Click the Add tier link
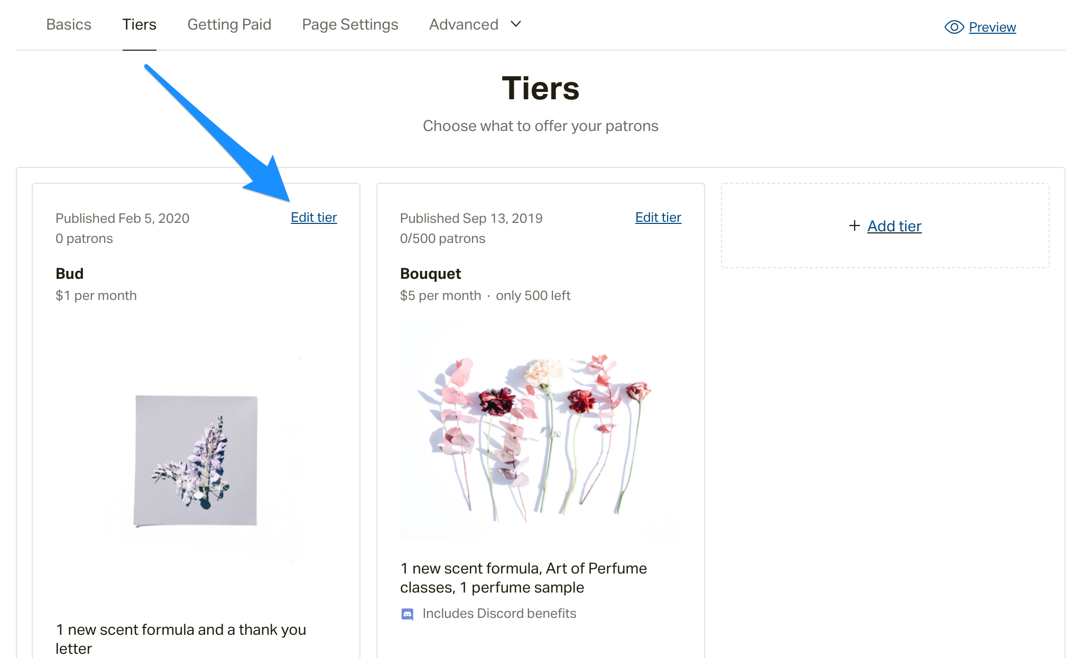This screenshot has width=1074, height=658. tap(894, 226)
